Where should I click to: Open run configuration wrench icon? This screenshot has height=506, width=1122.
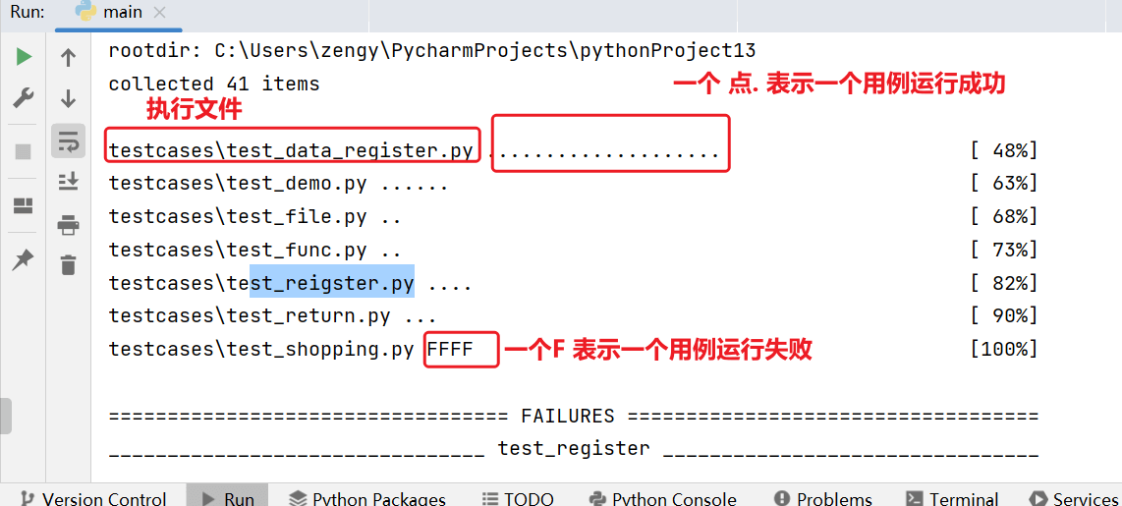[24, 98]
